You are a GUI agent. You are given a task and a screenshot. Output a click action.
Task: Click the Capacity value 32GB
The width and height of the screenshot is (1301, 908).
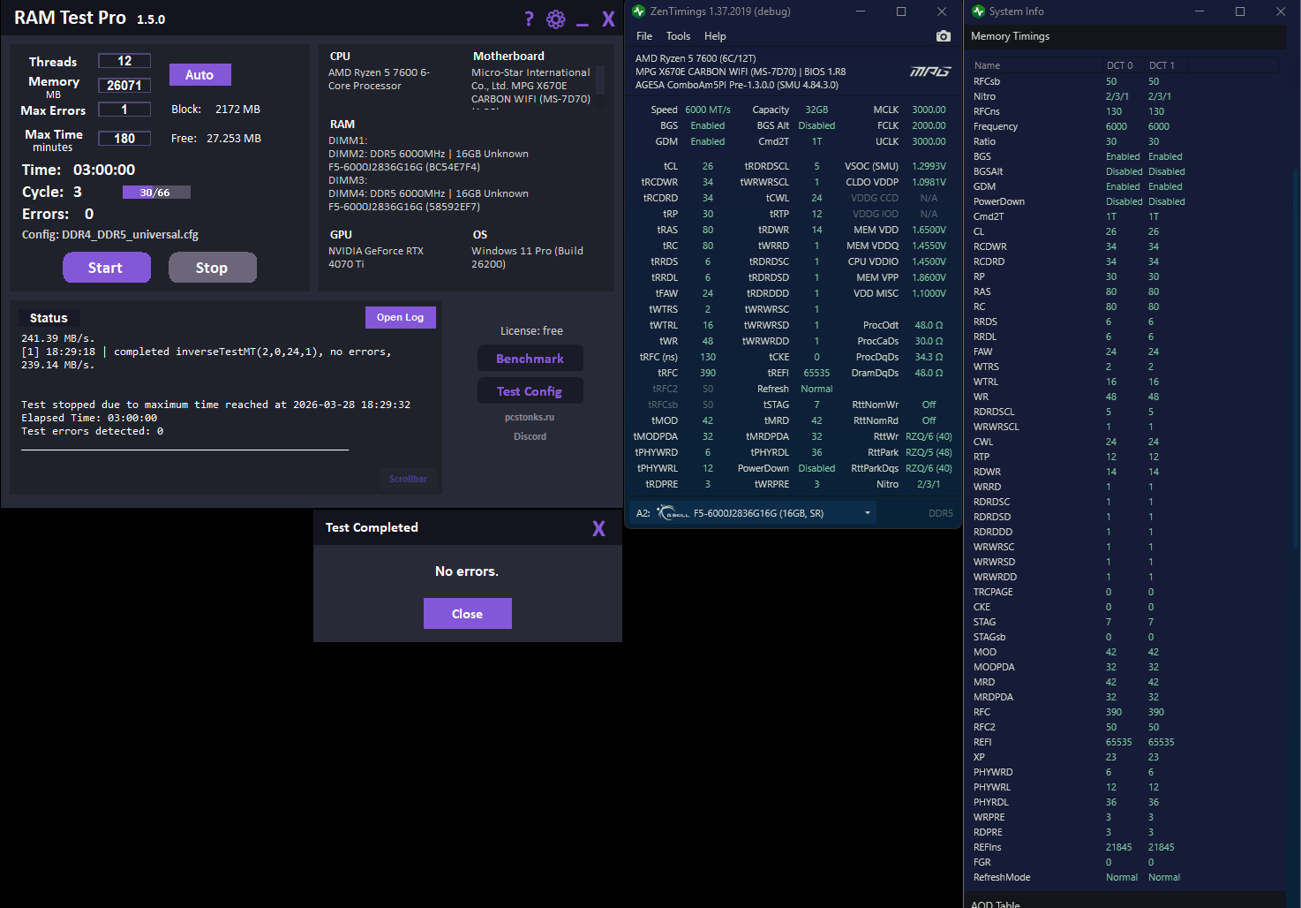(x=816, y=110)
